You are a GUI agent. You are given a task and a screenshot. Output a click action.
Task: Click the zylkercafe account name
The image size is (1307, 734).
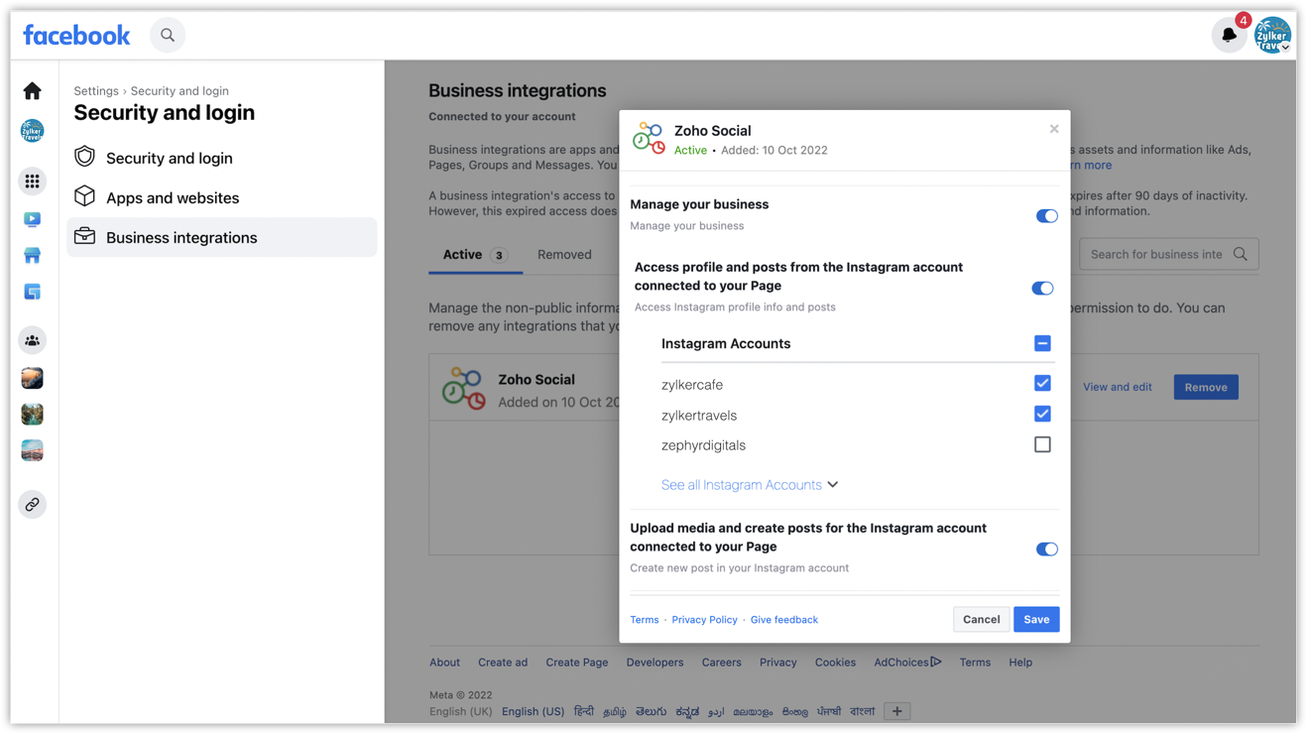692,385
